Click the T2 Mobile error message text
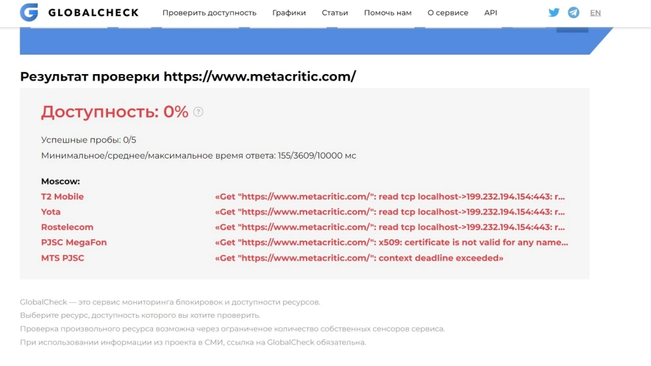The height and width of the screenshot is (366, 651). coord(390,196)
